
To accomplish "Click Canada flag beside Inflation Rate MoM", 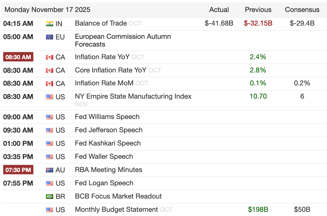I will [49, 84].
